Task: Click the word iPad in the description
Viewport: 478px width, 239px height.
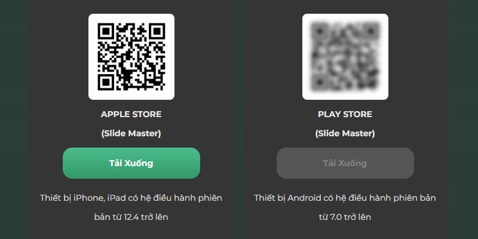Action: click(x=118, y=198)
